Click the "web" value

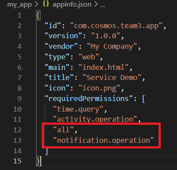89,57
